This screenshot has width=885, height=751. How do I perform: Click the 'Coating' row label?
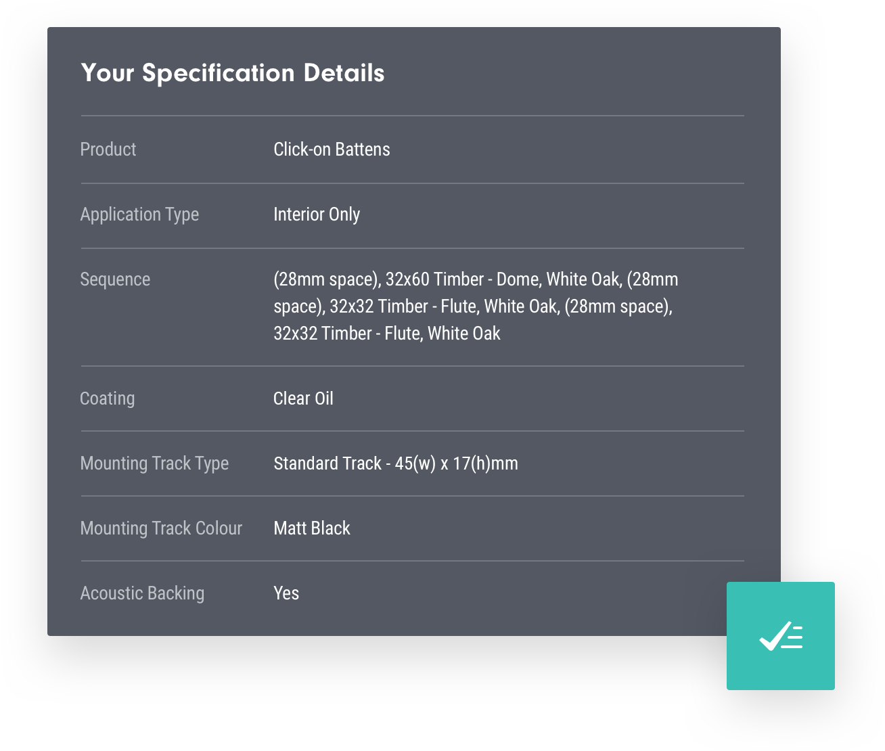(107, 398)
